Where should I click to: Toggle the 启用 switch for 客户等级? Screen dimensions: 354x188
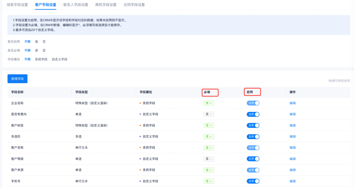click(253, 159)
